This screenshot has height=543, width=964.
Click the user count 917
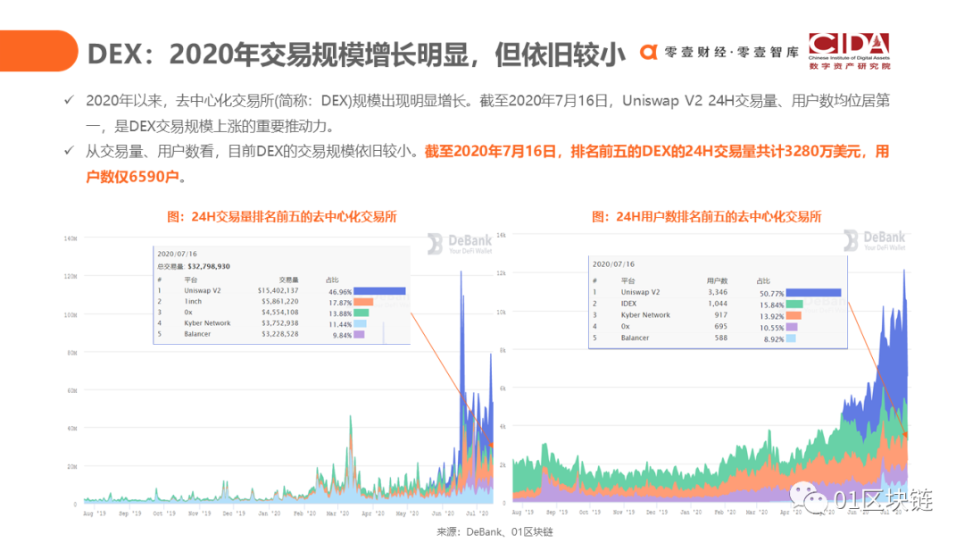coord(720,315)
